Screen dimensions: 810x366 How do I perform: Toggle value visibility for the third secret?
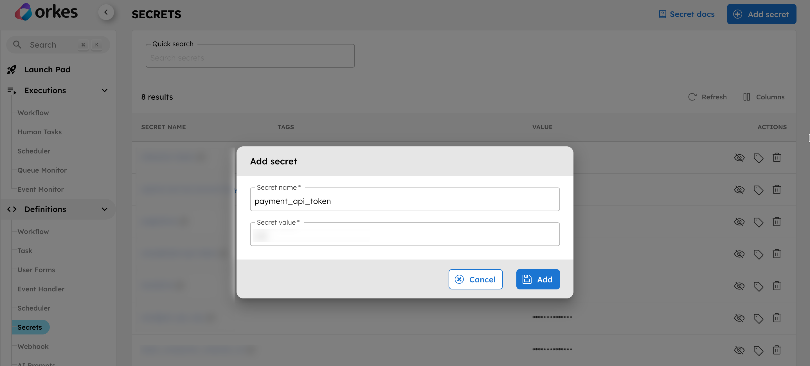click(x=739, y=222)
